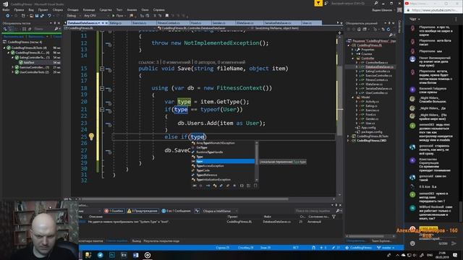Viewport: 463px width, 260px height.
Task: Click the yellow notifications flag icon
Action: coord(318,3)
